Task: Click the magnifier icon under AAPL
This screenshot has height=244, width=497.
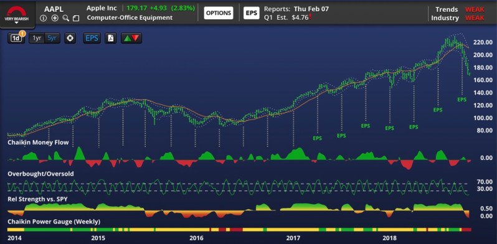Action: click(x=65, y=18)
